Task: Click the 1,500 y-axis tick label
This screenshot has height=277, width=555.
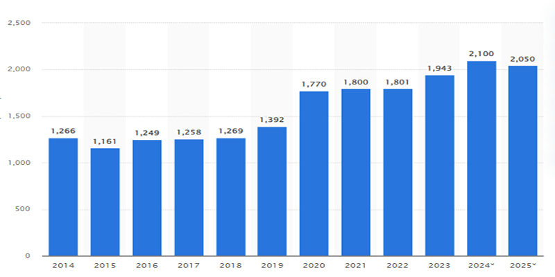Action: tap(19, 116)
